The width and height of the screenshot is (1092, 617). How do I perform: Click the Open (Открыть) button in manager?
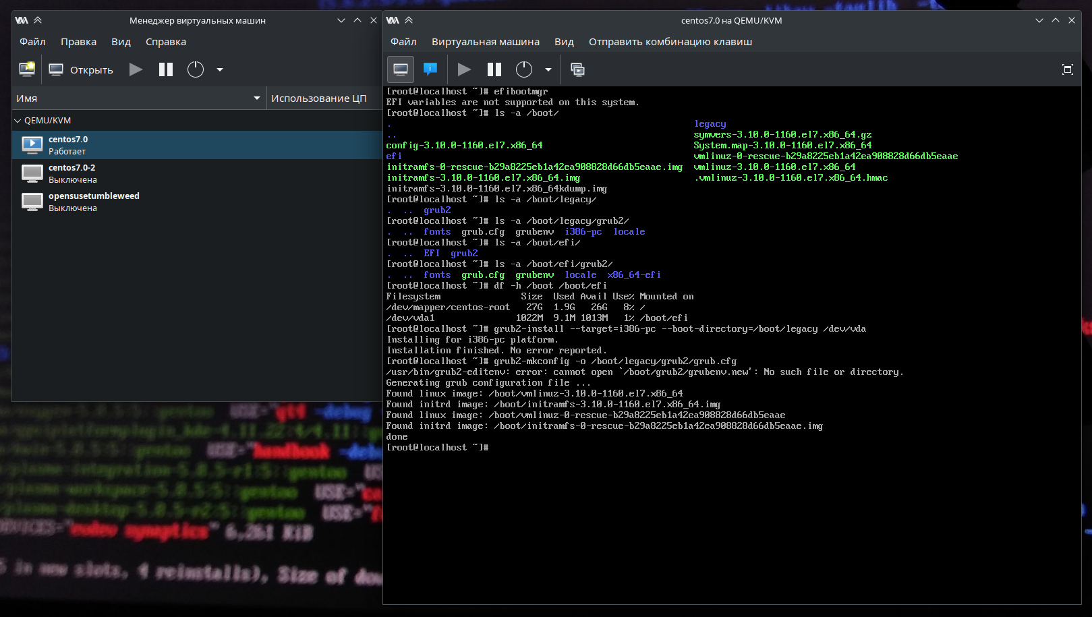point(81,69)
